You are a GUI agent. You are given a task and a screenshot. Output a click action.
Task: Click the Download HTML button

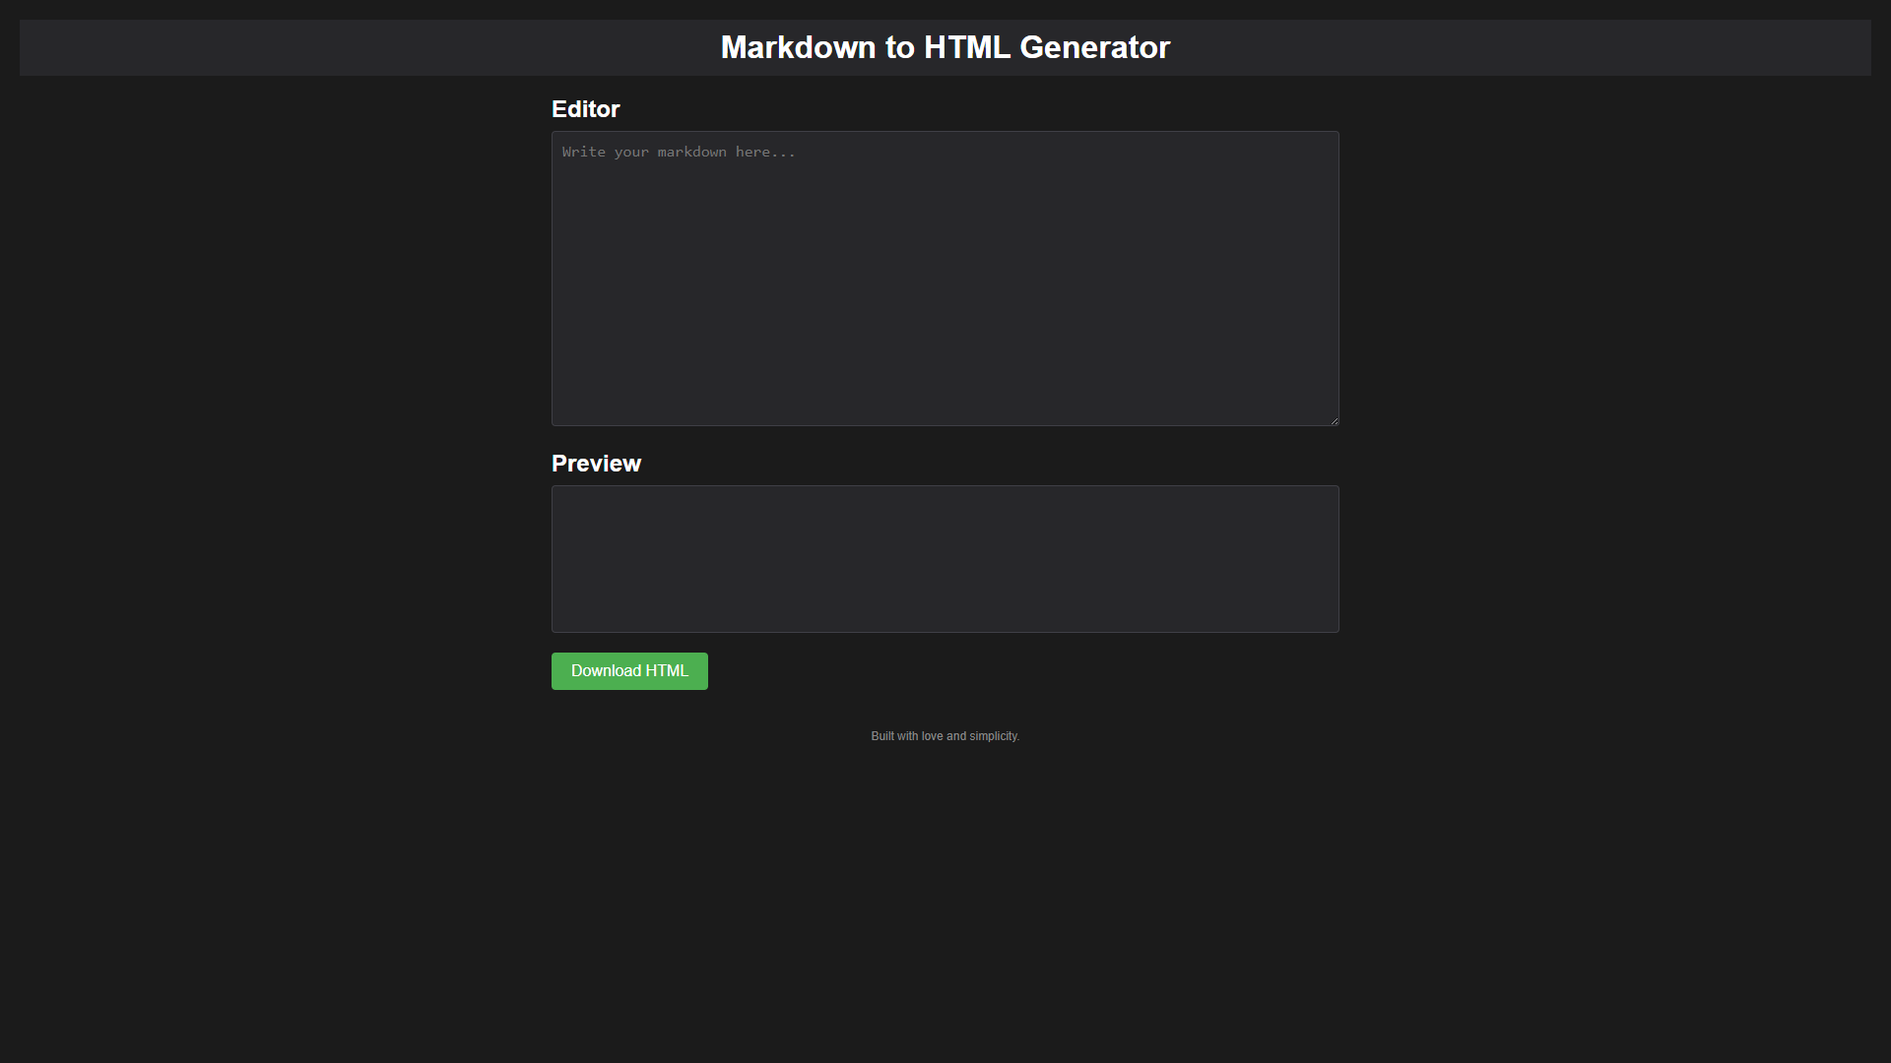click(629, 670)
